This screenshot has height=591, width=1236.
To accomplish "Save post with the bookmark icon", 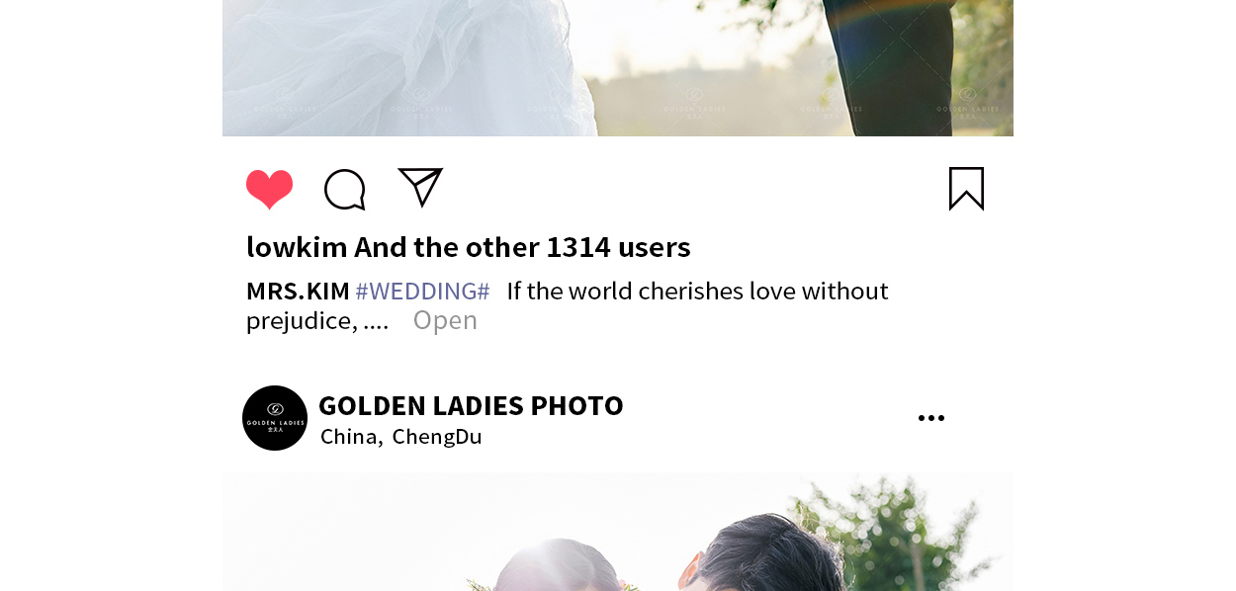I will pyautogui.click(x=966, y=188).
